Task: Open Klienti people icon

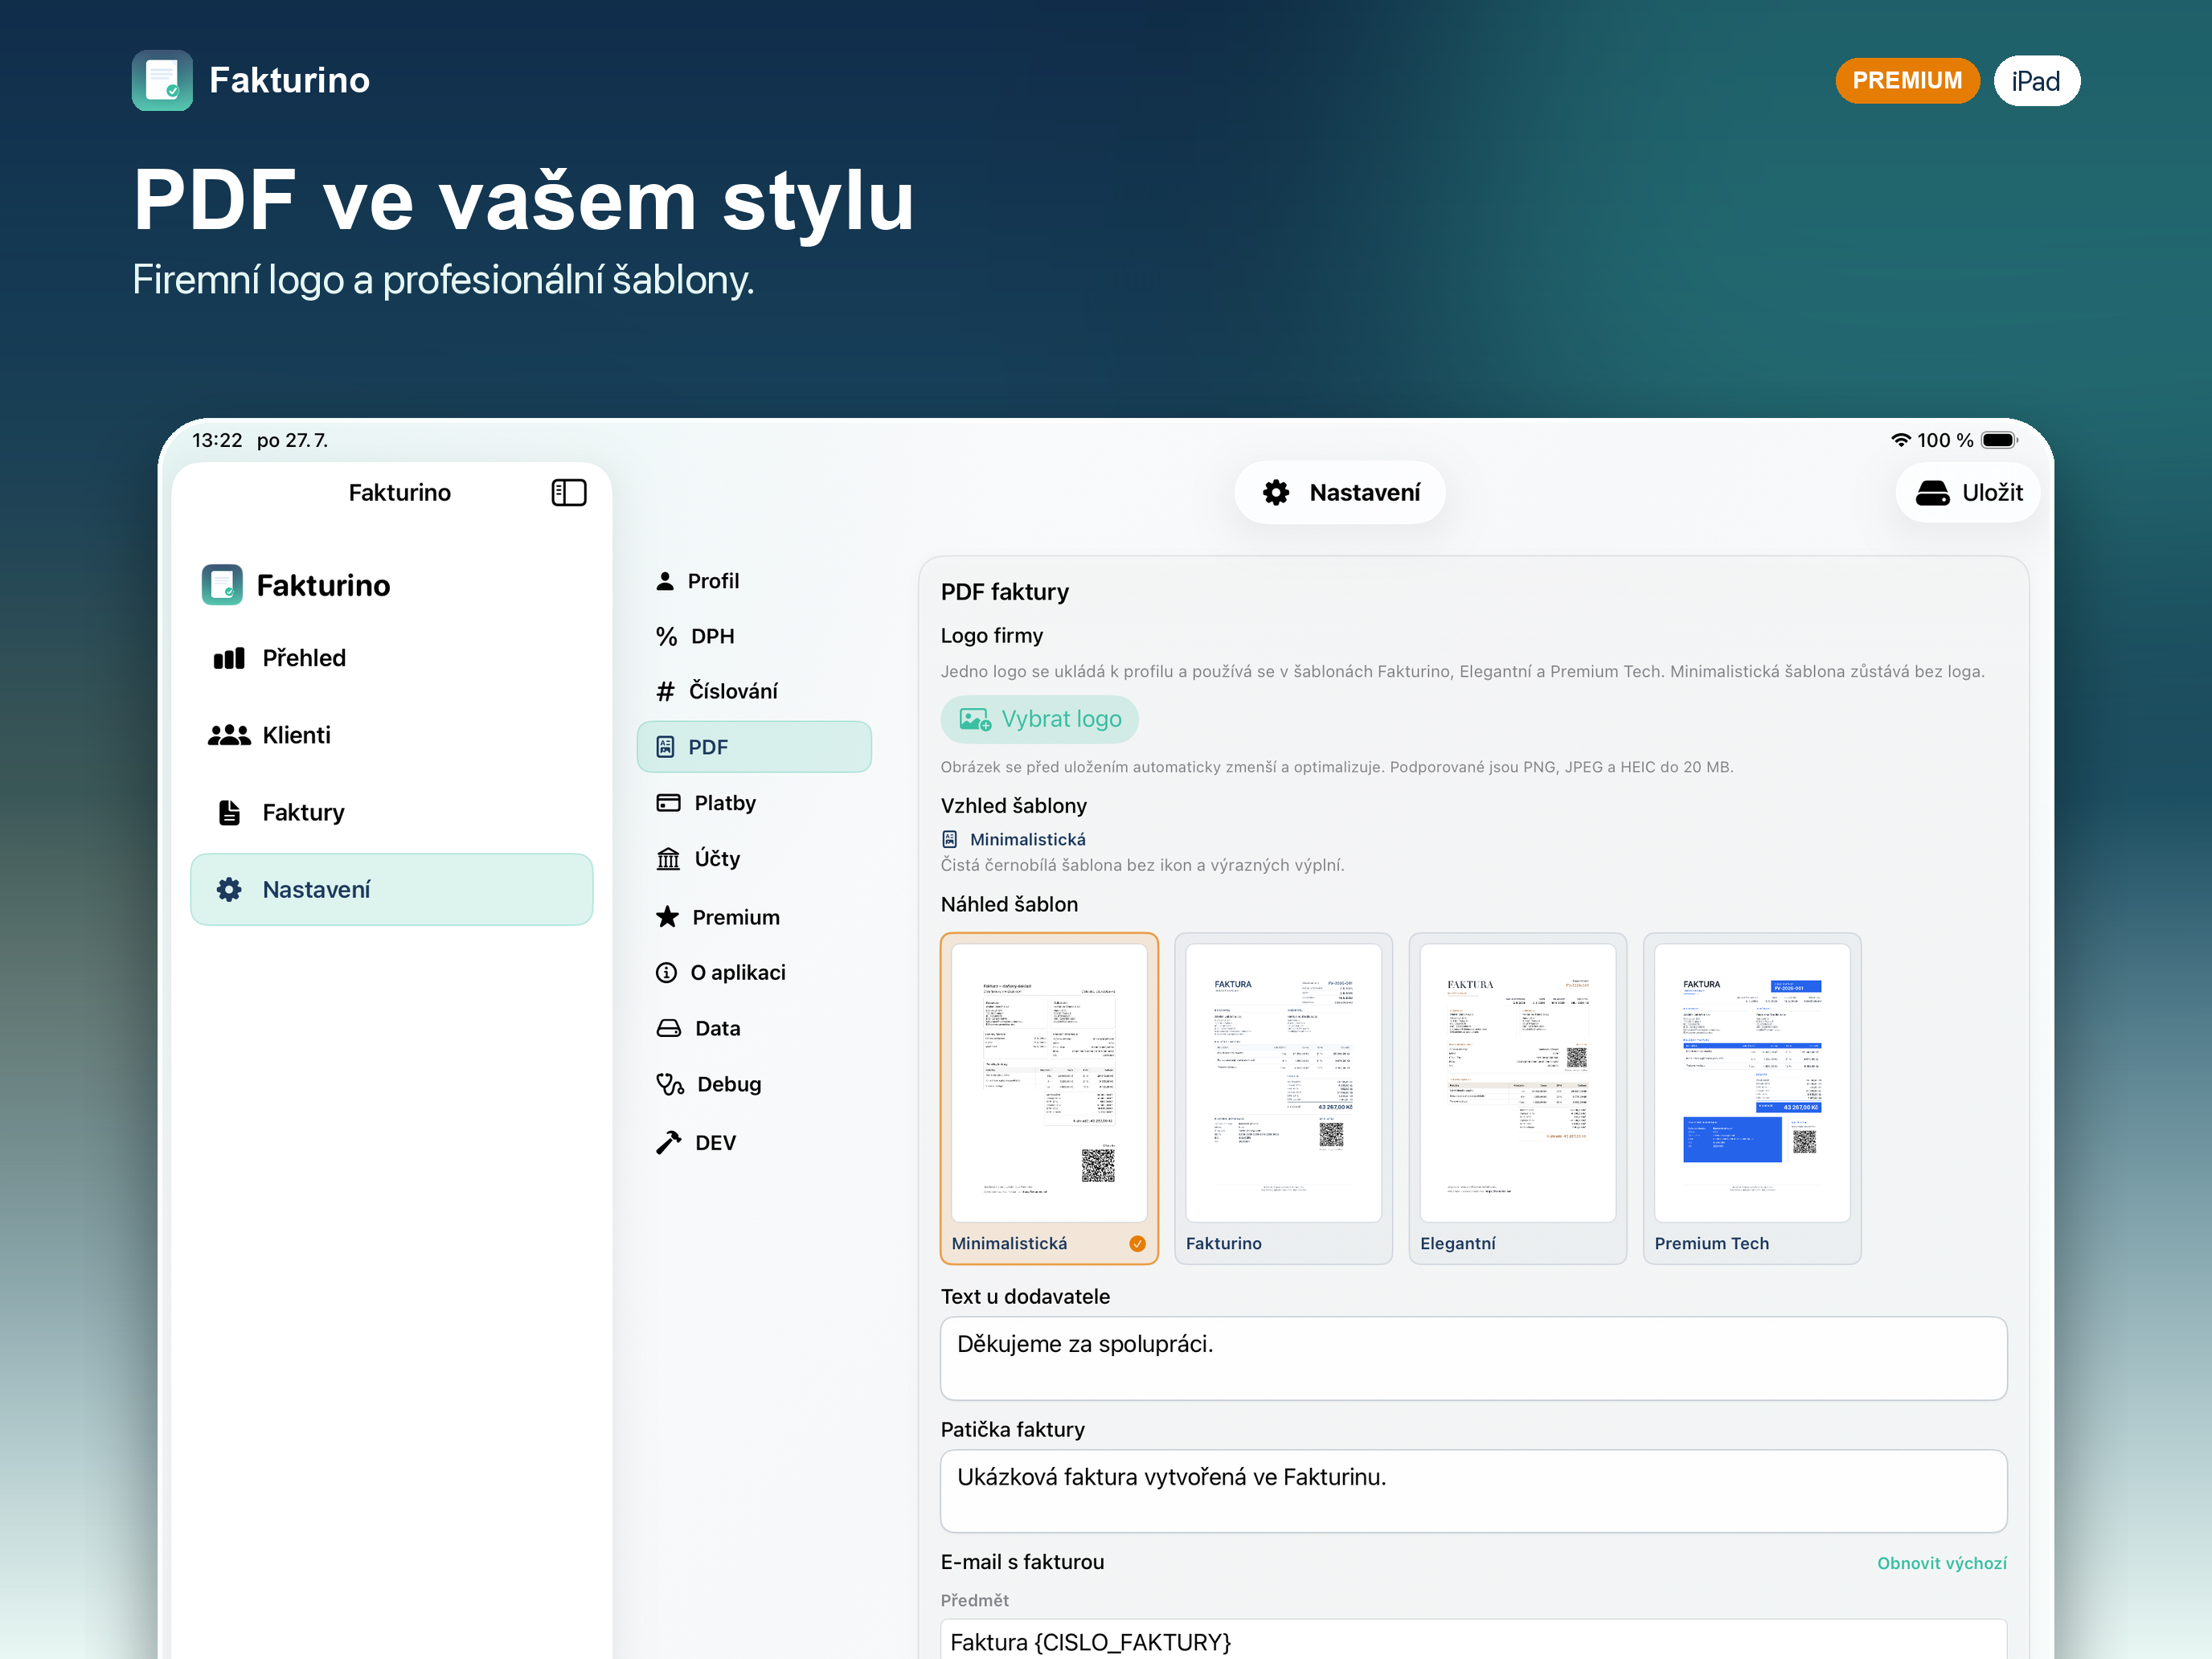Action: [229, 735]
